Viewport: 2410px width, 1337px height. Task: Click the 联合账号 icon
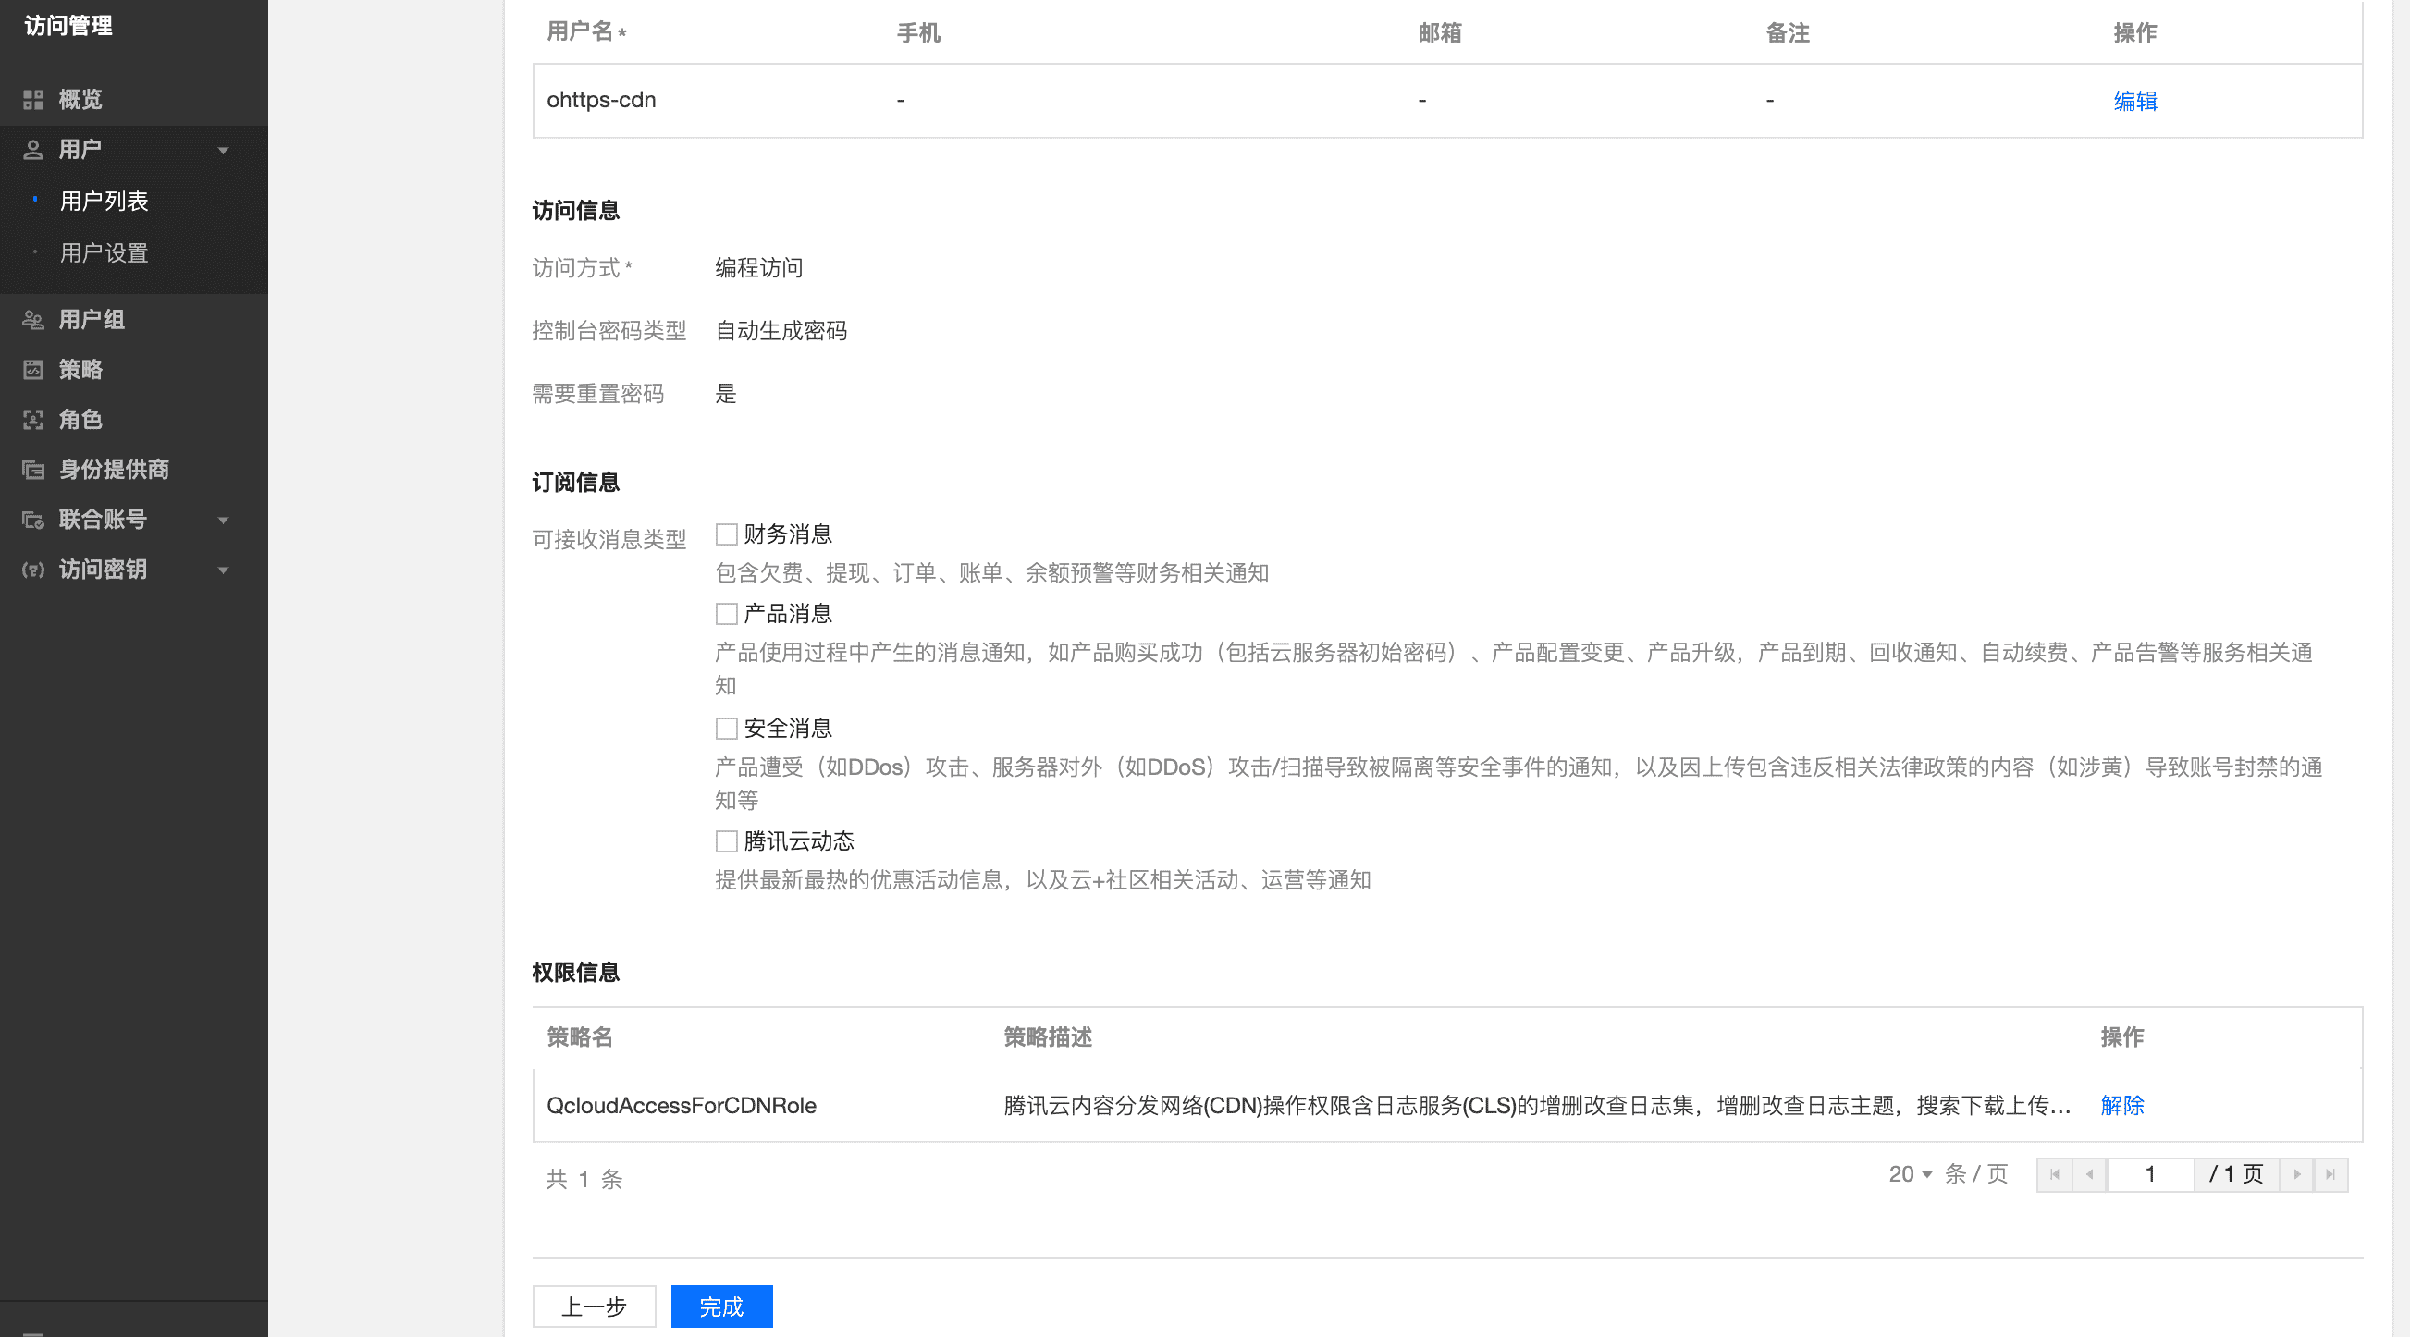pos(33,521)
